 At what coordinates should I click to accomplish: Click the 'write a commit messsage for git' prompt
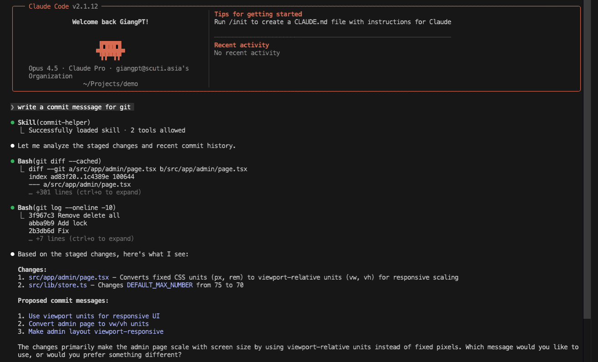pos(74,107)
